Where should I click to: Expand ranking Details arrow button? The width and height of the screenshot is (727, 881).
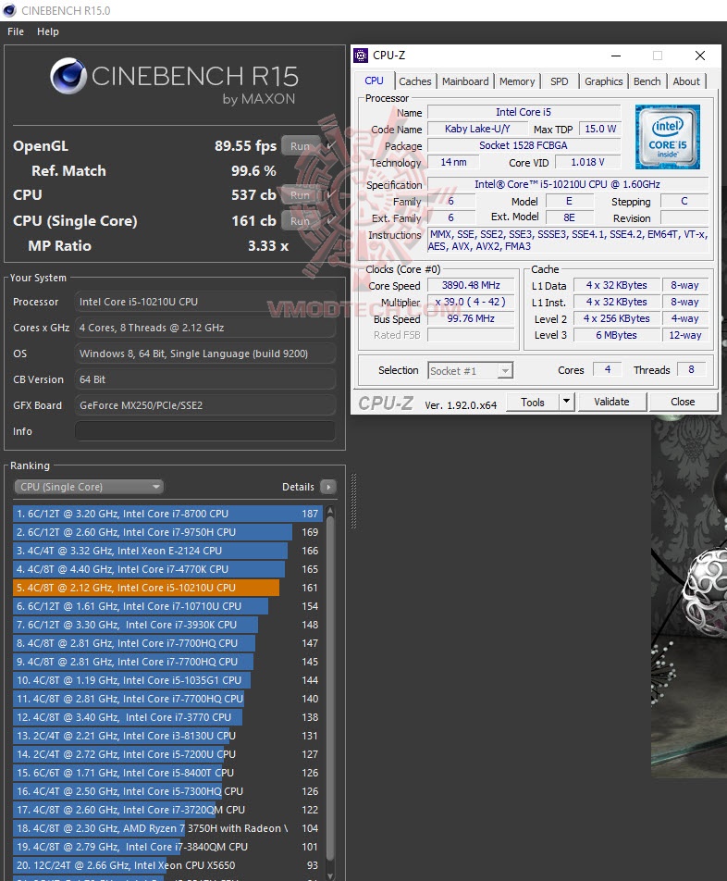pos(328,487)
